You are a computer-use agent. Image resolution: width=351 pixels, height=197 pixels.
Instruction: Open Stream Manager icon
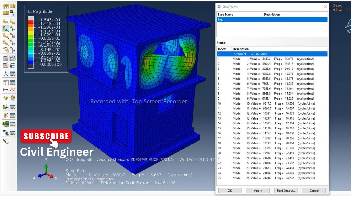point(13,124)
